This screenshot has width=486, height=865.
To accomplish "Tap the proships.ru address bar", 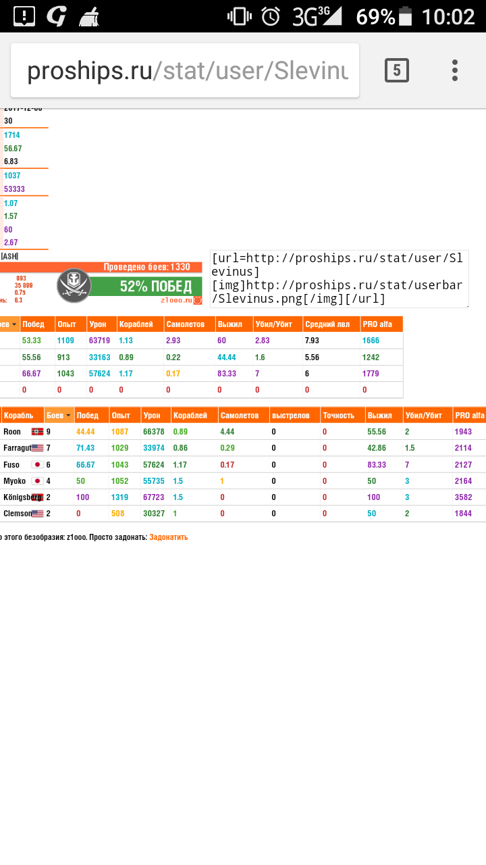I will [x=186, y=71].
